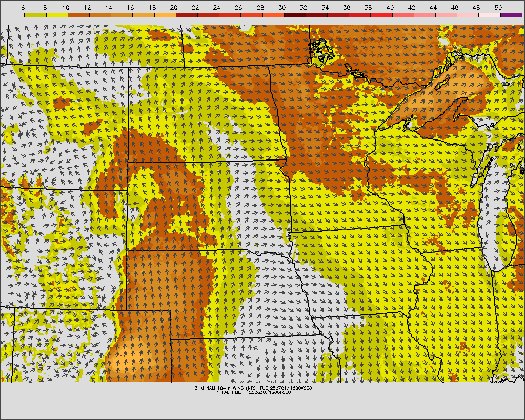Select the legend label "24"
Viewport: 525px width, 420px height.
[x=217, y=7]
